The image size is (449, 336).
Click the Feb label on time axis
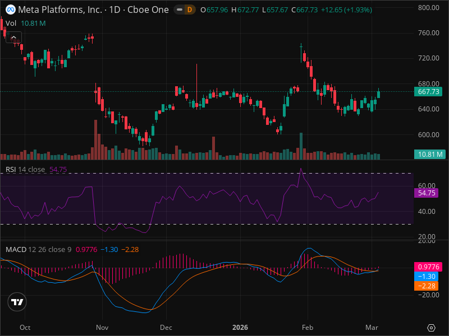[x=308, y=328]
